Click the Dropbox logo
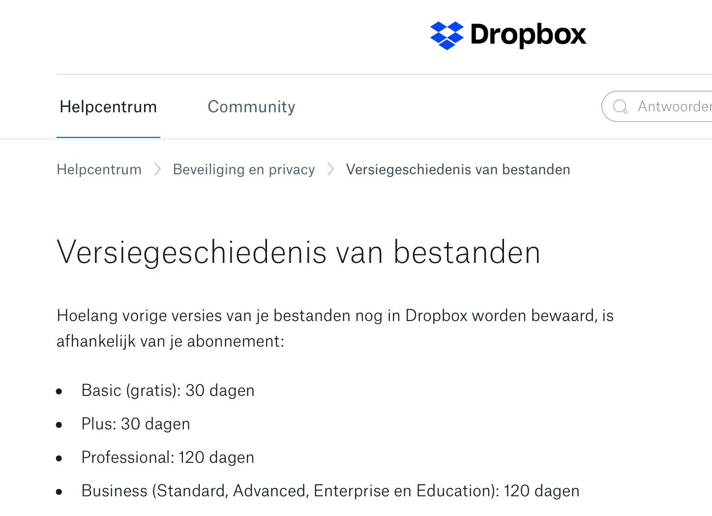 point(508,35)
